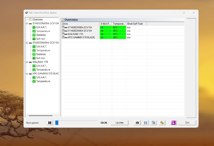Uncheck first ST4000DM004-2CV104 row at 42°C
214x146 pixels.
[63, 27]
